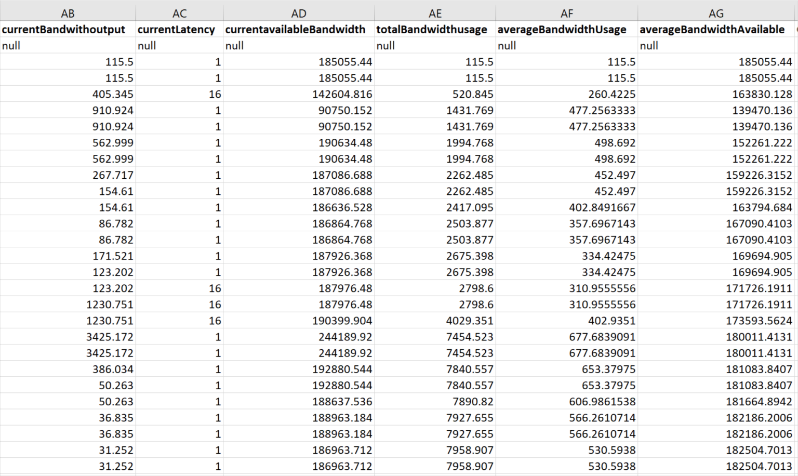Select column AB header
This screenshot has width=798, height=476.
[x=68, y=13]
